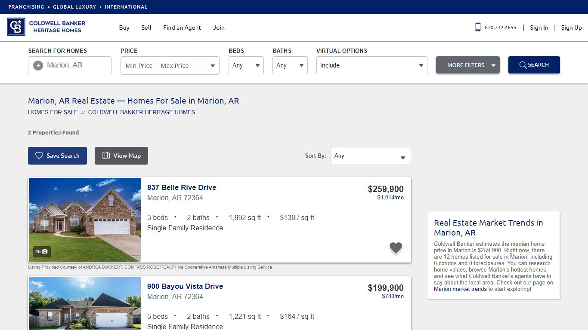The width and height of the screenshot is (588, 330).
Task: Go to Find an Agent
Action: click(182, 27)
